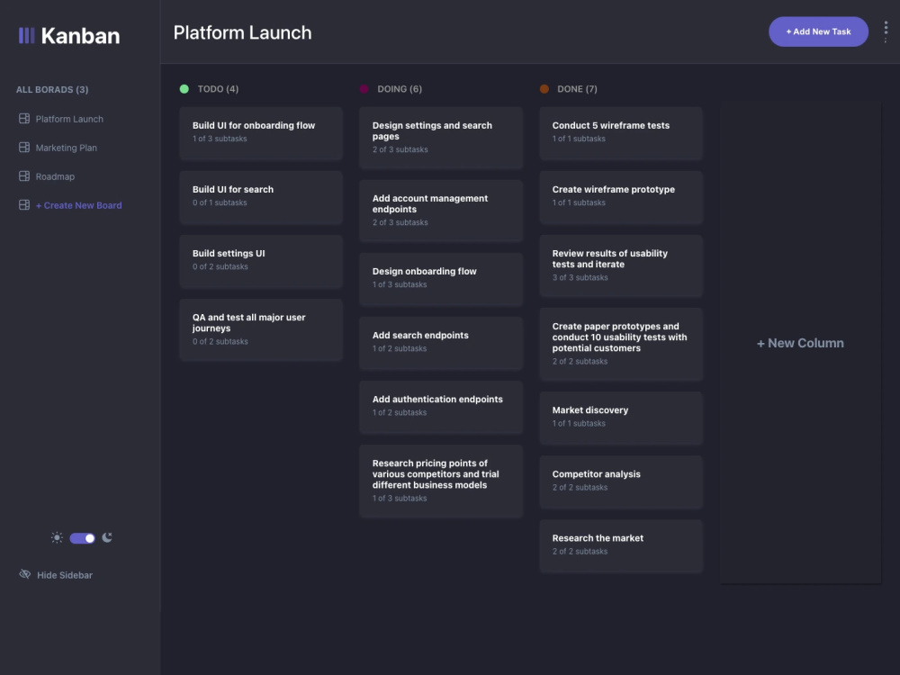Click the TODO (4) column heading
900x675 pixels.
point(218,89)
